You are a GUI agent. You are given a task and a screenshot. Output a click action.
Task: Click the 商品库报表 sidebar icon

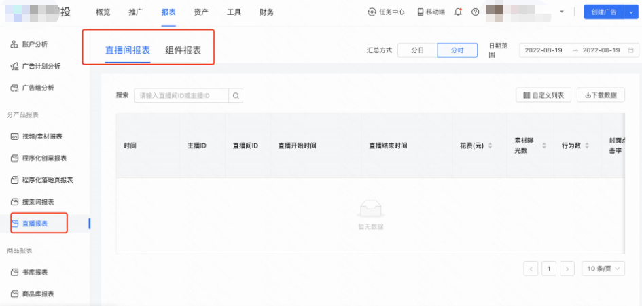pyautogui.click(x=14, y=294)
